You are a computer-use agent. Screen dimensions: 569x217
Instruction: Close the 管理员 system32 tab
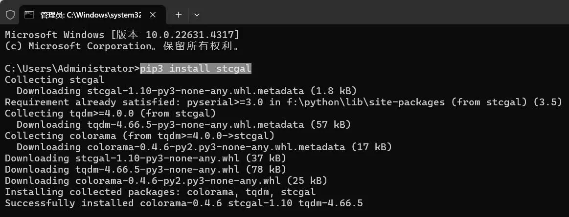click(x=154, y=15)
